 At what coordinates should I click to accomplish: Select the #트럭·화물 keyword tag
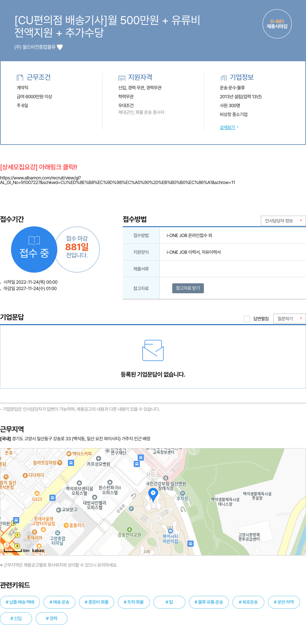134,602
